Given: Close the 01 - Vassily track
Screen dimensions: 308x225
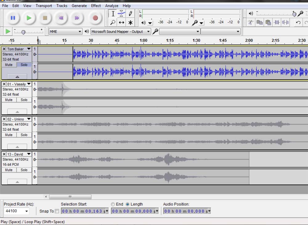Looking at the screenshot, I should 4,84.
